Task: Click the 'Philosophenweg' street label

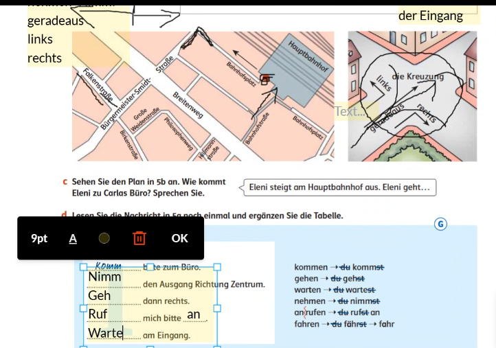Action: tap(179, 134)
